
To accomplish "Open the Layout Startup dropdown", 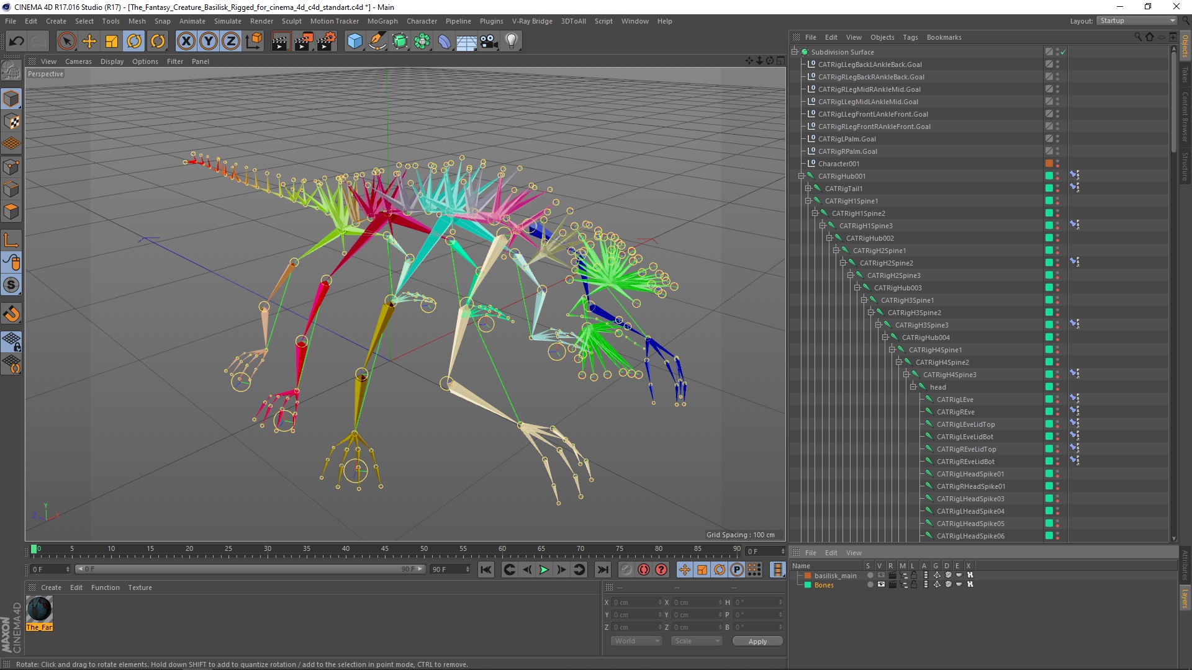I will pyautogui.click(x=1137, y=20).
